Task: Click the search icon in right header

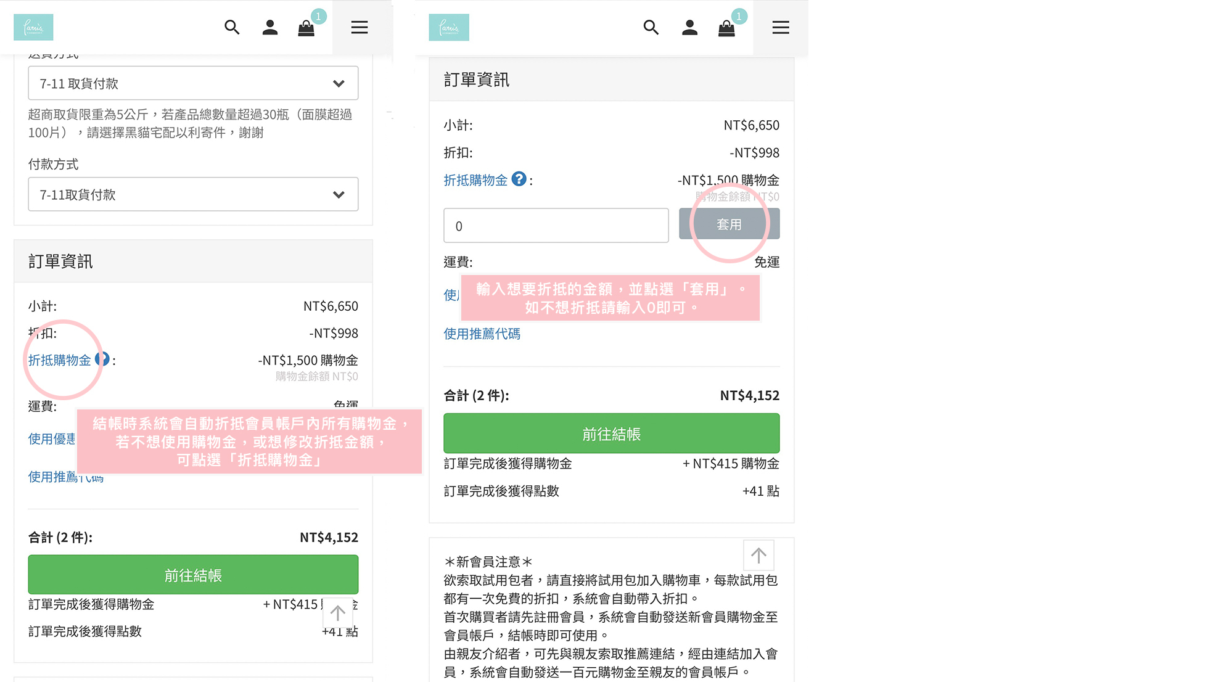Action: 651,27
